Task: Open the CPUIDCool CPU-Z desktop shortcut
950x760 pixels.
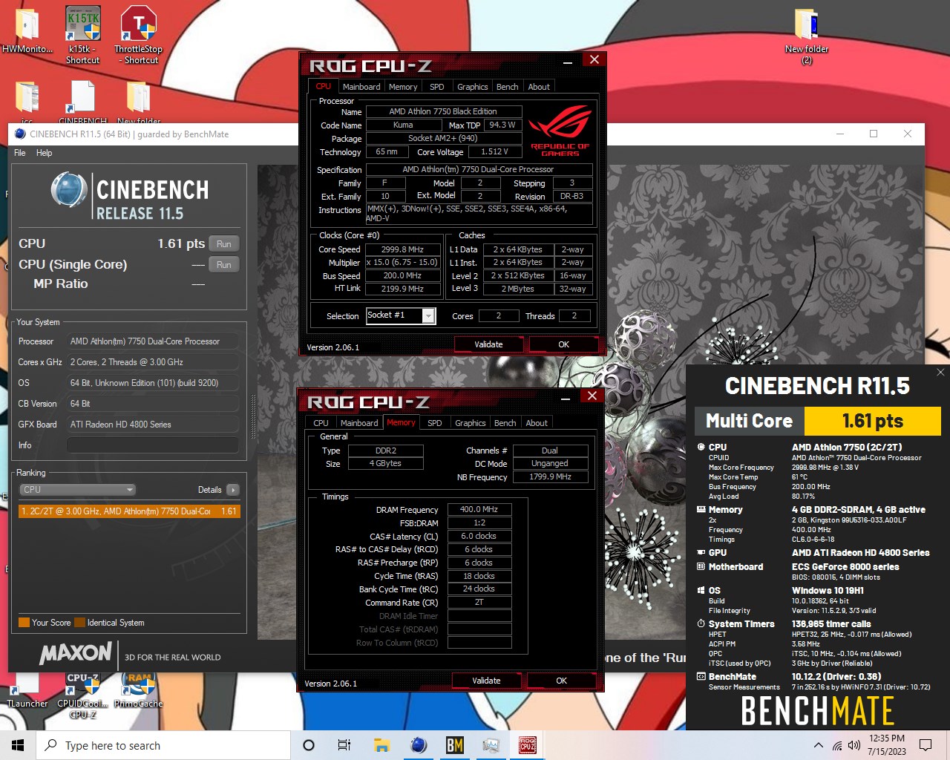Action: coord(82,695)
